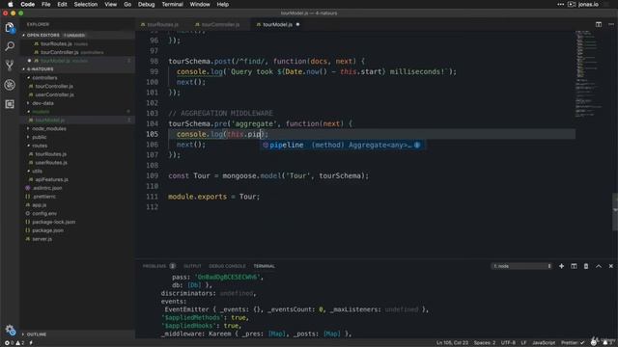Select tourController.js in Open Editors list
Viewport: 618px width, 347px height.
60,52
